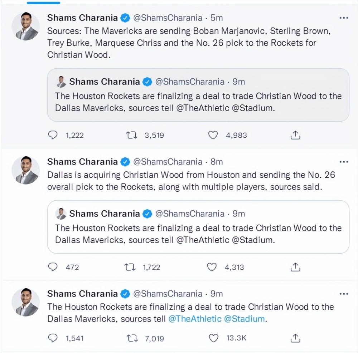Open more options on the bottom 9m tweet
Viewport: 358px width, 353px height.
(343, 294)
